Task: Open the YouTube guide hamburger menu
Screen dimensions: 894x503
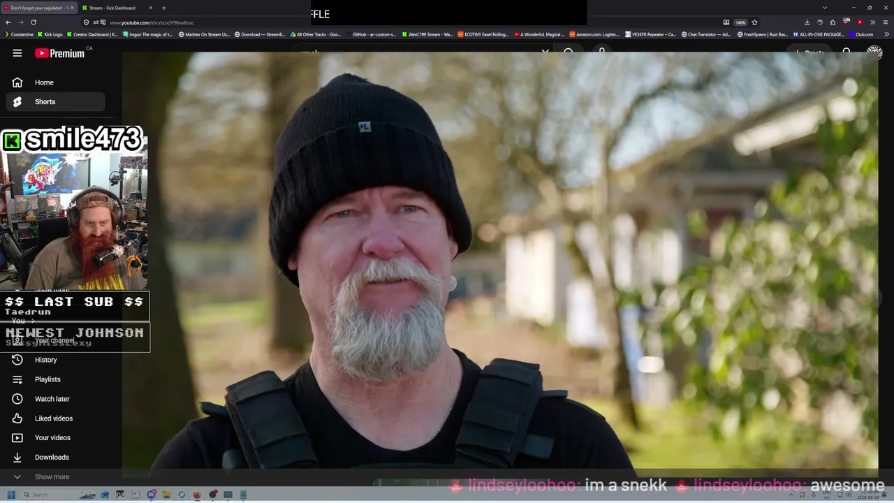Action: tap(17, 53)
